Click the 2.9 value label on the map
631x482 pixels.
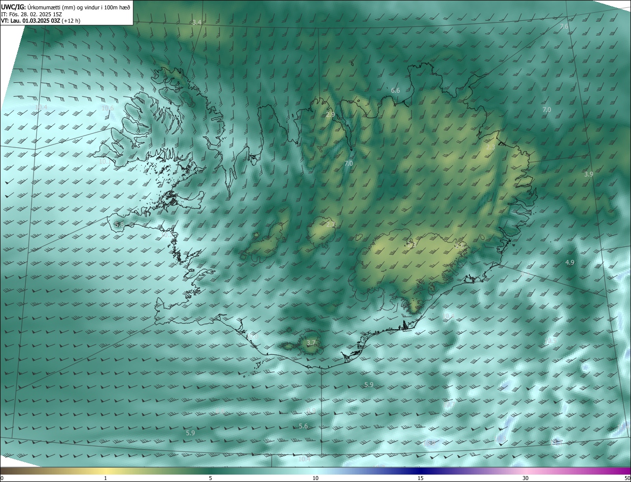pos(330,114)
